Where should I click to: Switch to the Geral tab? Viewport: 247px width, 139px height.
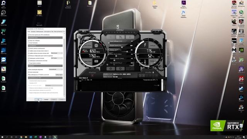coord(29,32)
